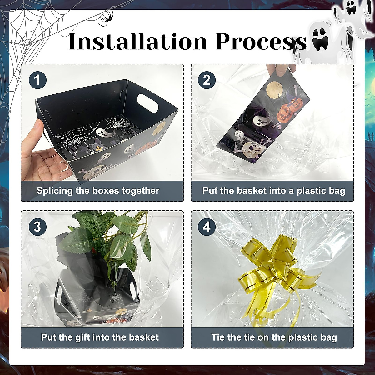Select the Installation Process heading
The width and height of the screenshot is (375, 375).
187,41
